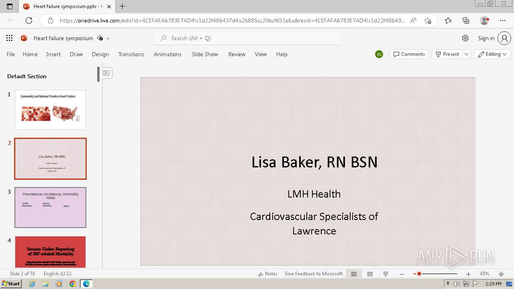Viewport: 514px width, 289px height.
Task: Expand the file name options chevron
Action: point(108,38)
